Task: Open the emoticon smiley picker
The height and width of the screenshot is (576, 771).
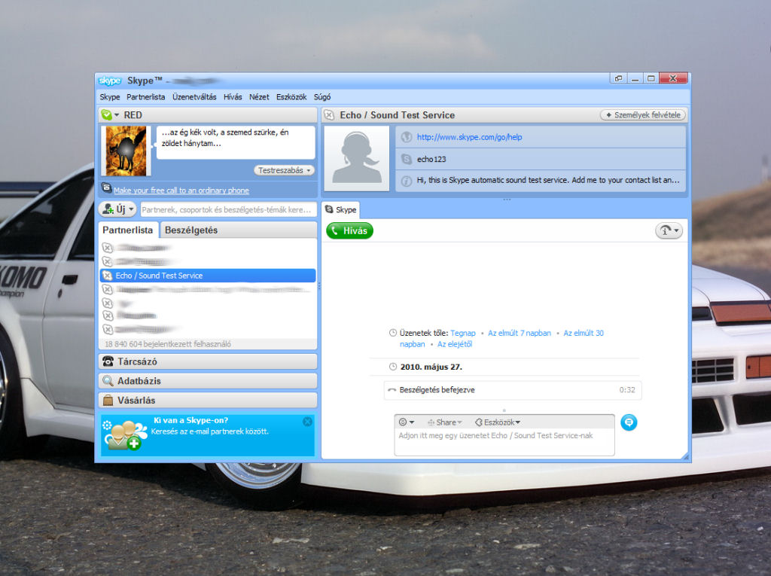Action: [x=407, y=422]
